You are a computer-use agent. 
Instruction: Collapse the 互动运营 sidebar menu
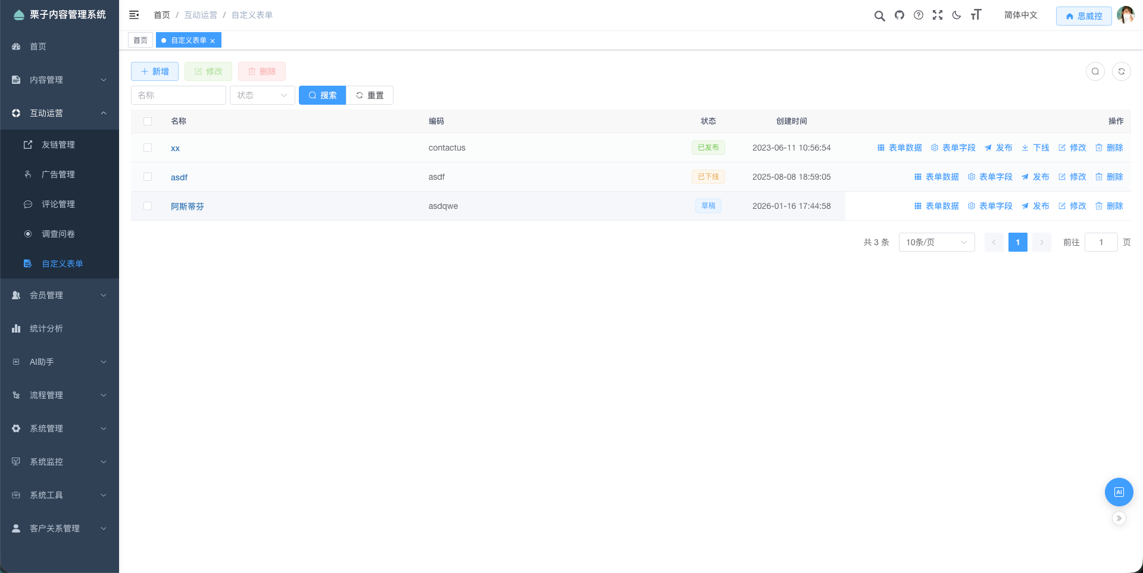pyautogui.click(x=60, y=113)
